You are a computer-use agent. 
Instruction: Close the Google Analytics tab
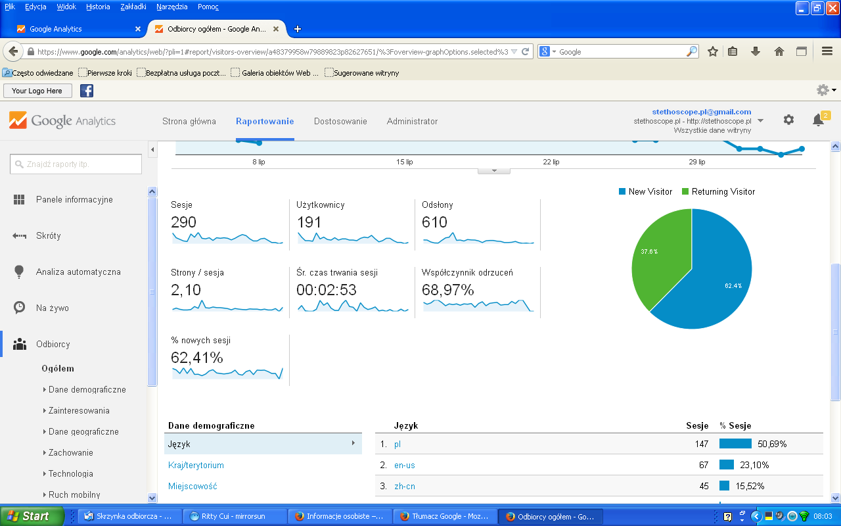pyautogui.click(x=138, y=29)
